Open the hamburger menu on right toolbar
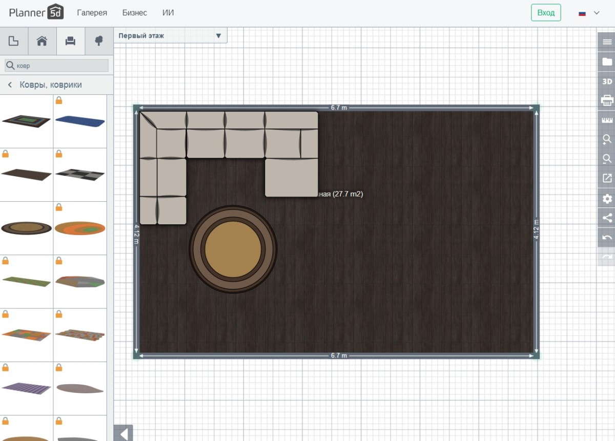This screenshot has height=441, width=615. (x=607, y=41)
